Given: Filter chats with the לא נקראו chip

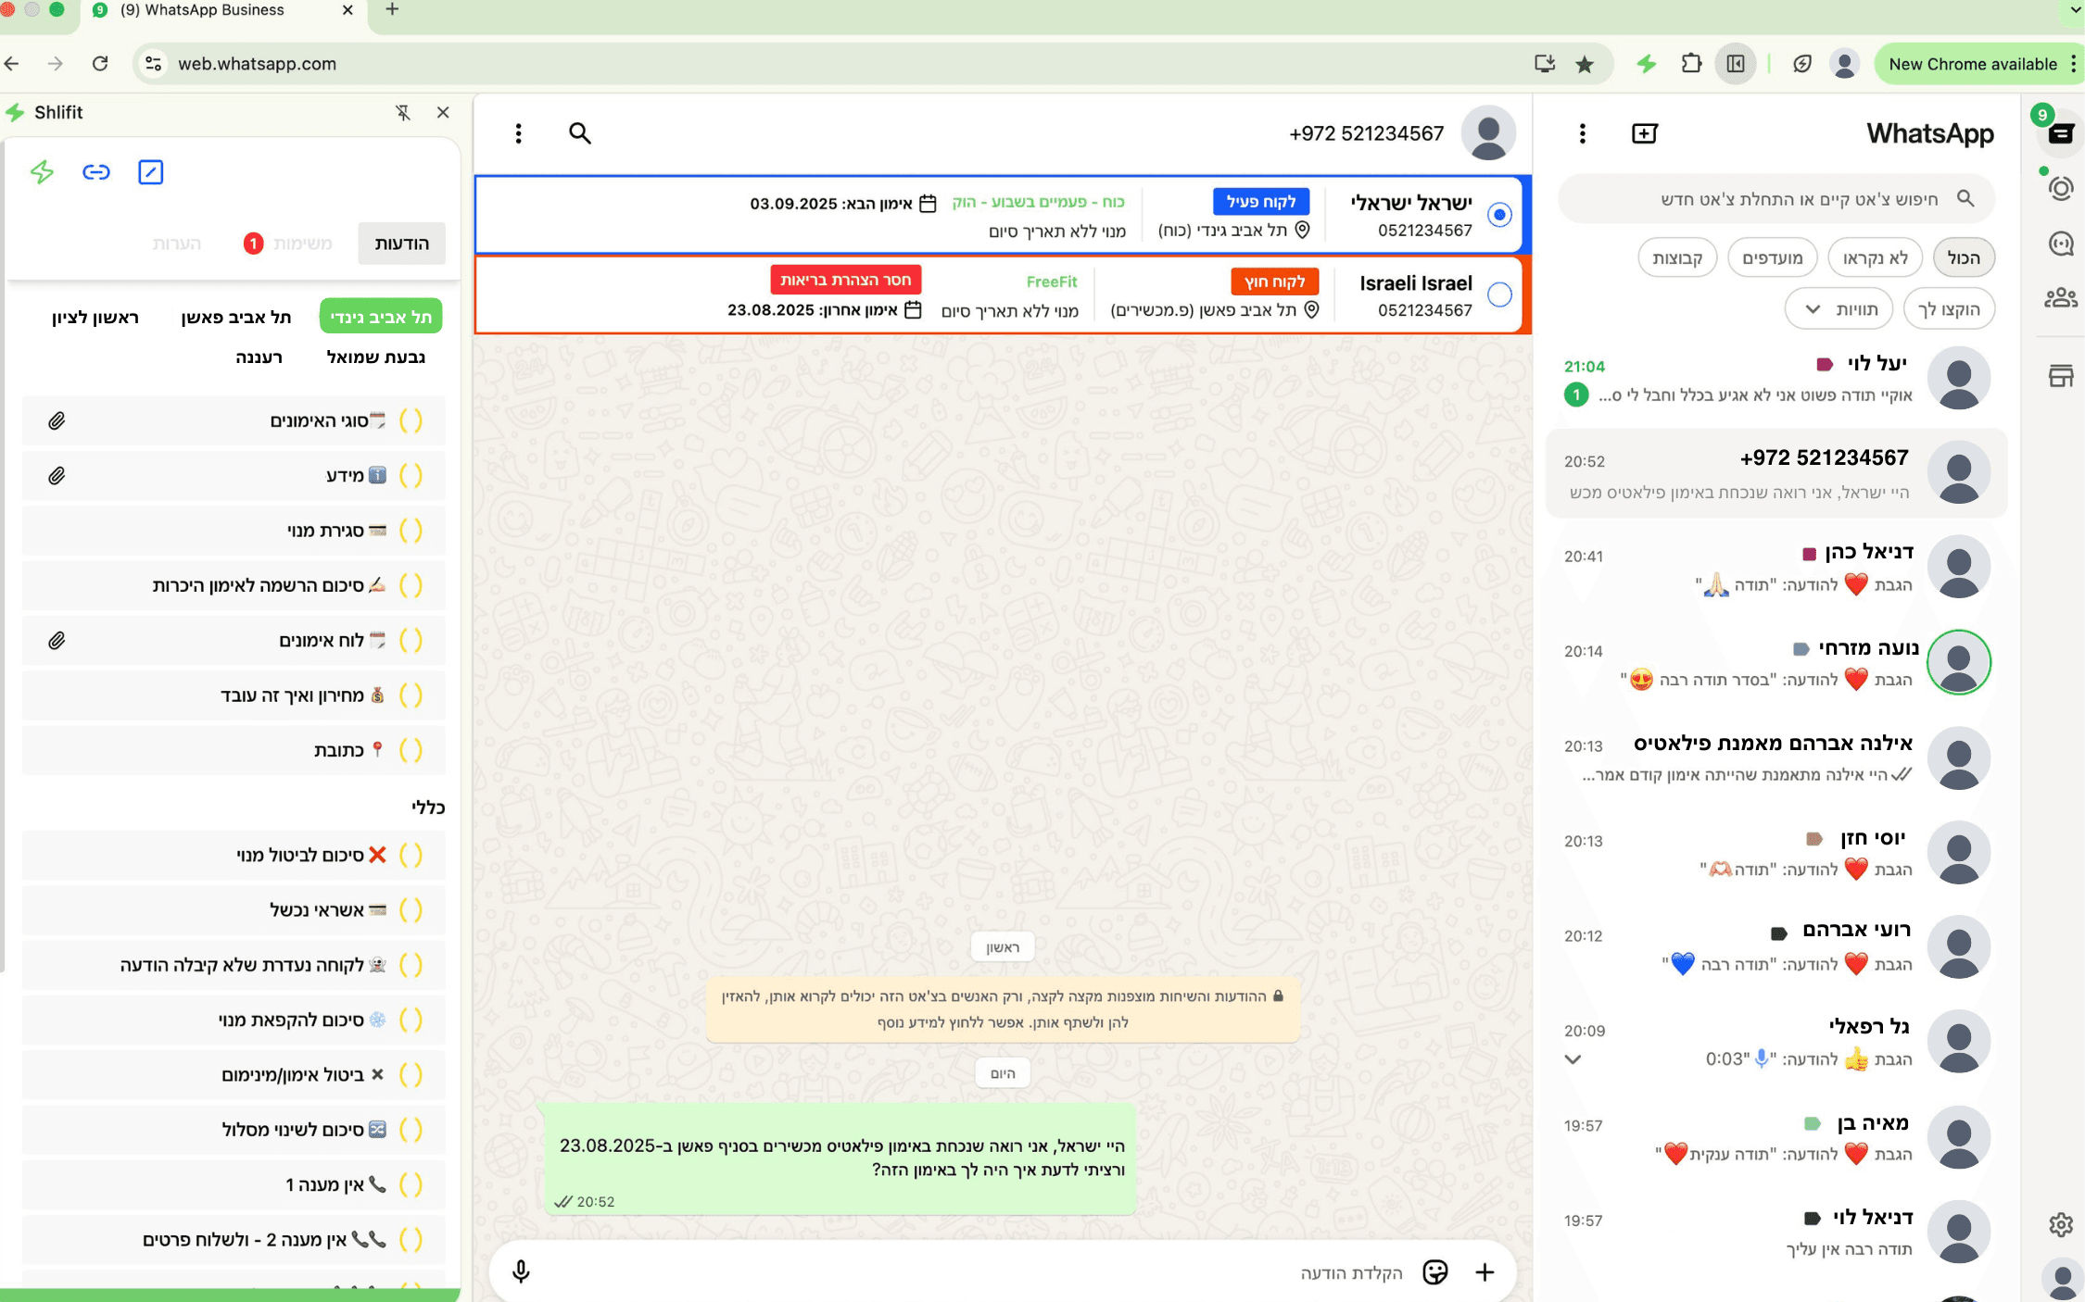Looking at the screenshot, I should [1875, 257].
